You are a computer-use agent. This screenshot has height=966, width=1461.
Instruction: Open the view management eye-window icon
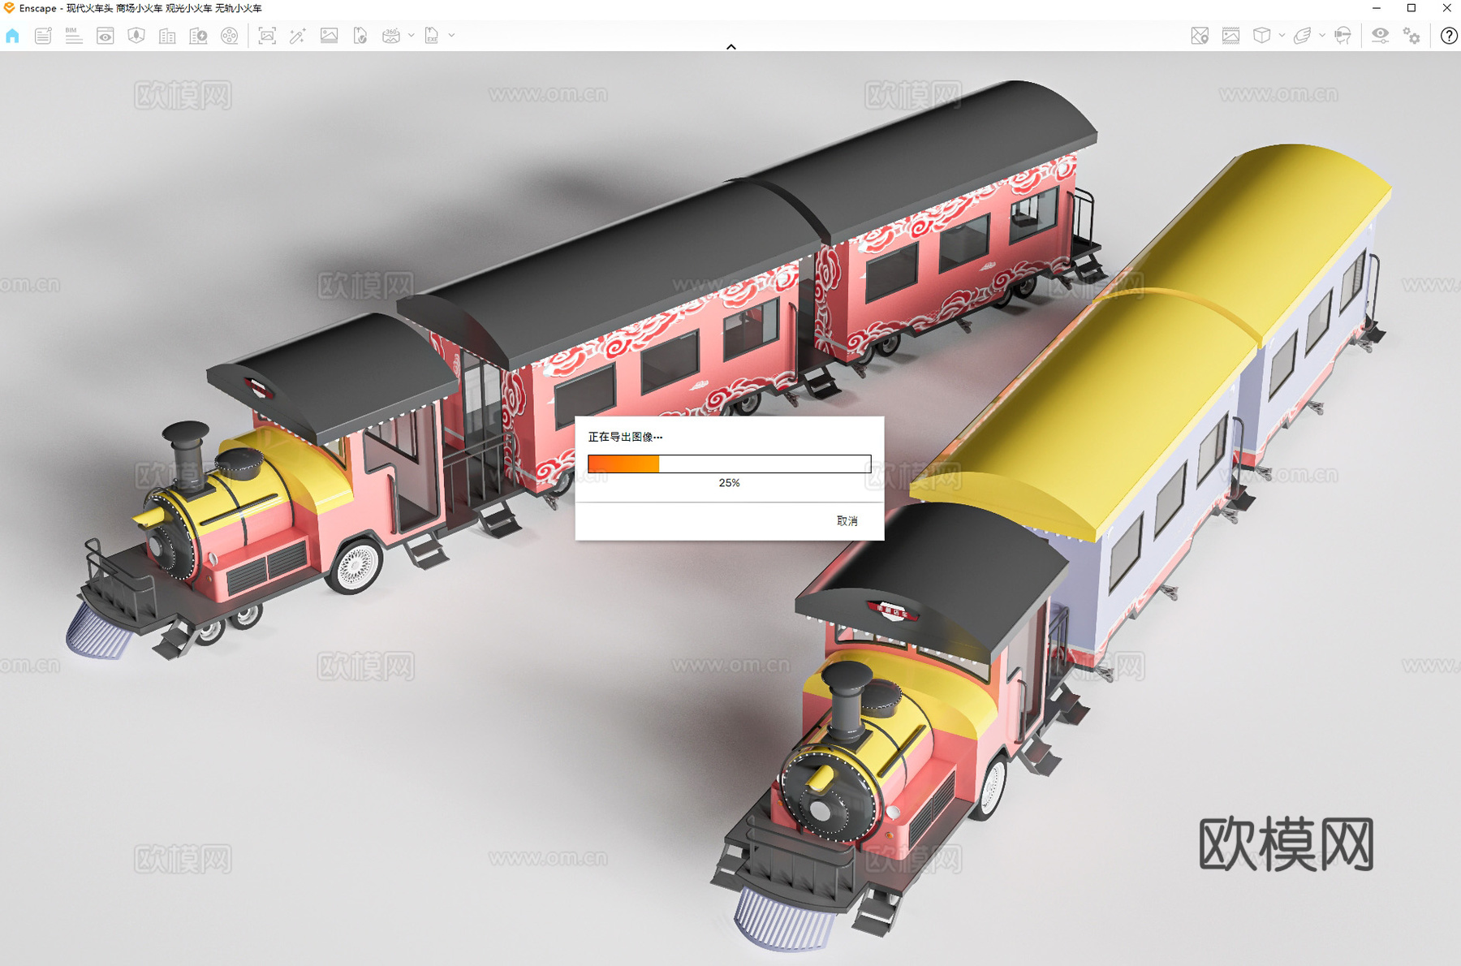tap(105, 36)
